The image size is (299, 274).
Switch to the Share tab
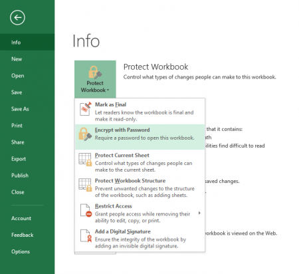[x=18, y=142]
